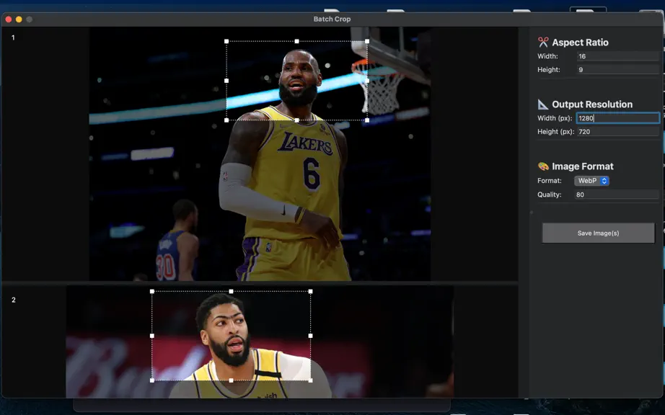Select top-right crop handle on image 1
The height and width of the screenshot is (415, 665).
367,41
